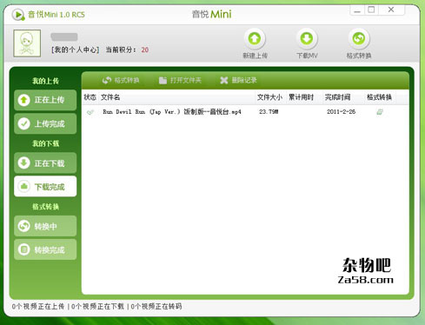425x325 pixels.
Task: Maximize the 音悦Mini window
Action: [371, 10]
